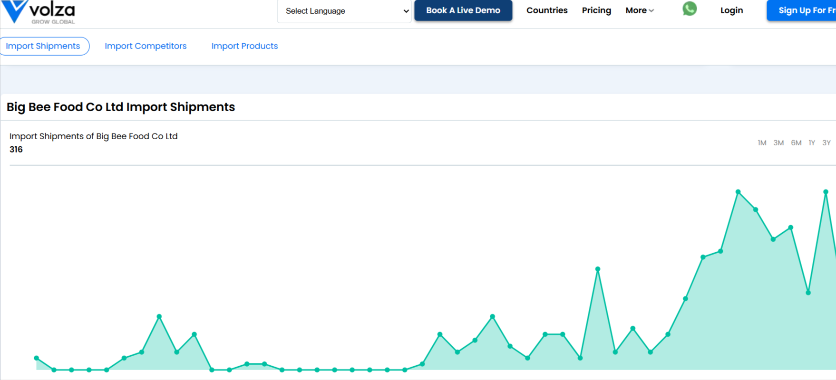The width and height of the screenshot is (836, 380).
Task: Click the last visible peak data point
Action: point(826,192)
